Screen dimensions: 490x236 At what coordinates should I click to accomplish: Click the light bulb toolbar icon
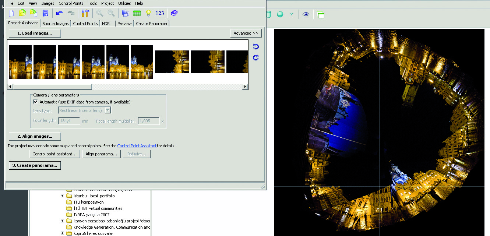(x=148, y=13)
